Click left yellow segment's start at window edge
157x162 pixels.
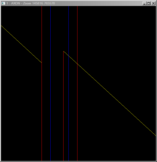pos(2,26)
